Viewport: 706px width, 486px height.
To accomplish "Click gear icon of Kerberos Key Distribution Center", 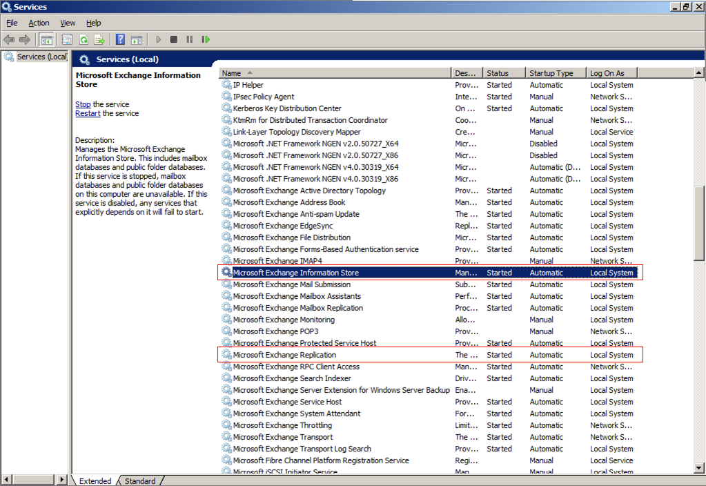I will pyautogui.click(x=226, y=108).
